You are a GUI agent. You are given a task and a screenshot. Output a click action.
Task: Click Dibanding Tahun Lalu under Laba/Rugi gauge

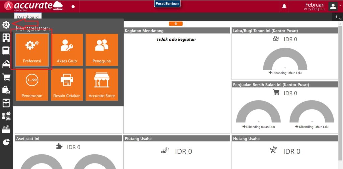(285, 73)
